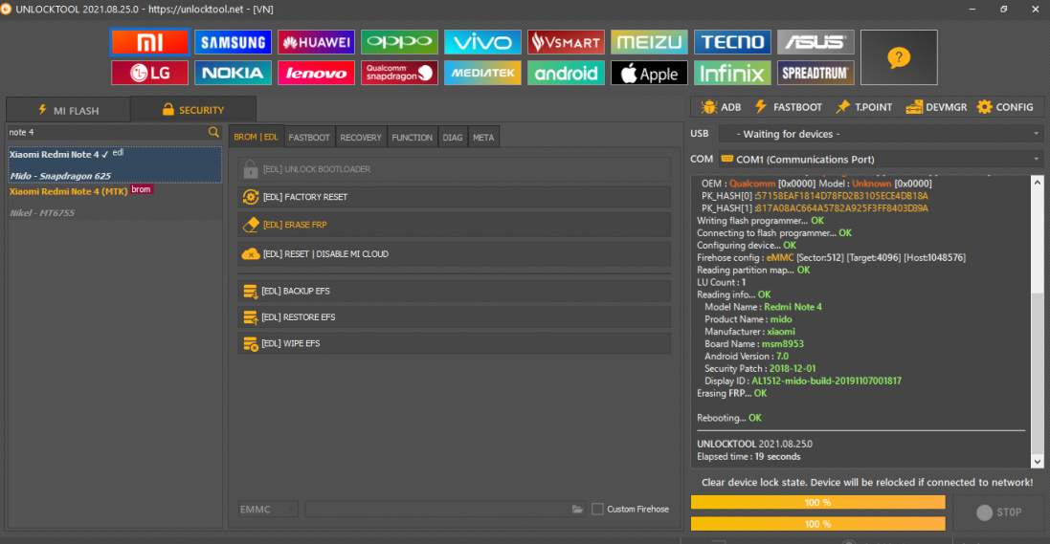This screenshot has height=544, width=1050.
Task: Select the Tecno brand icon
Action: click(732, 42)
